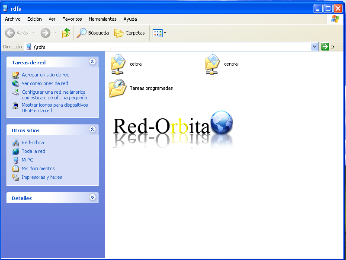Open the Búsqueda search tool
346x260 pixels.
93,33
